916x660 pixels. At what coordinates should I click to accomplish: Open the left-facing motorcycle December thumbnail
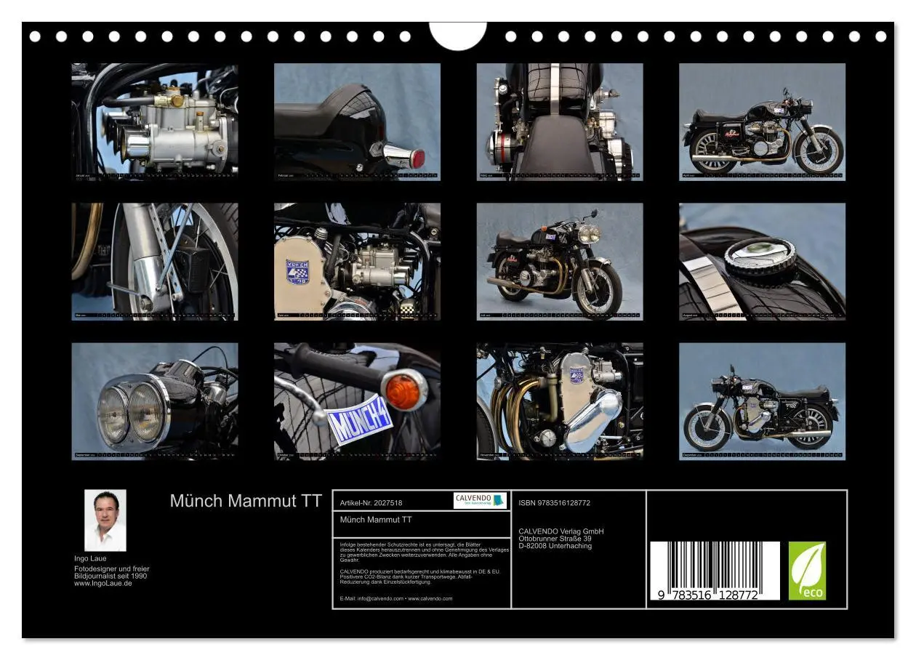(x=763, y=401)
